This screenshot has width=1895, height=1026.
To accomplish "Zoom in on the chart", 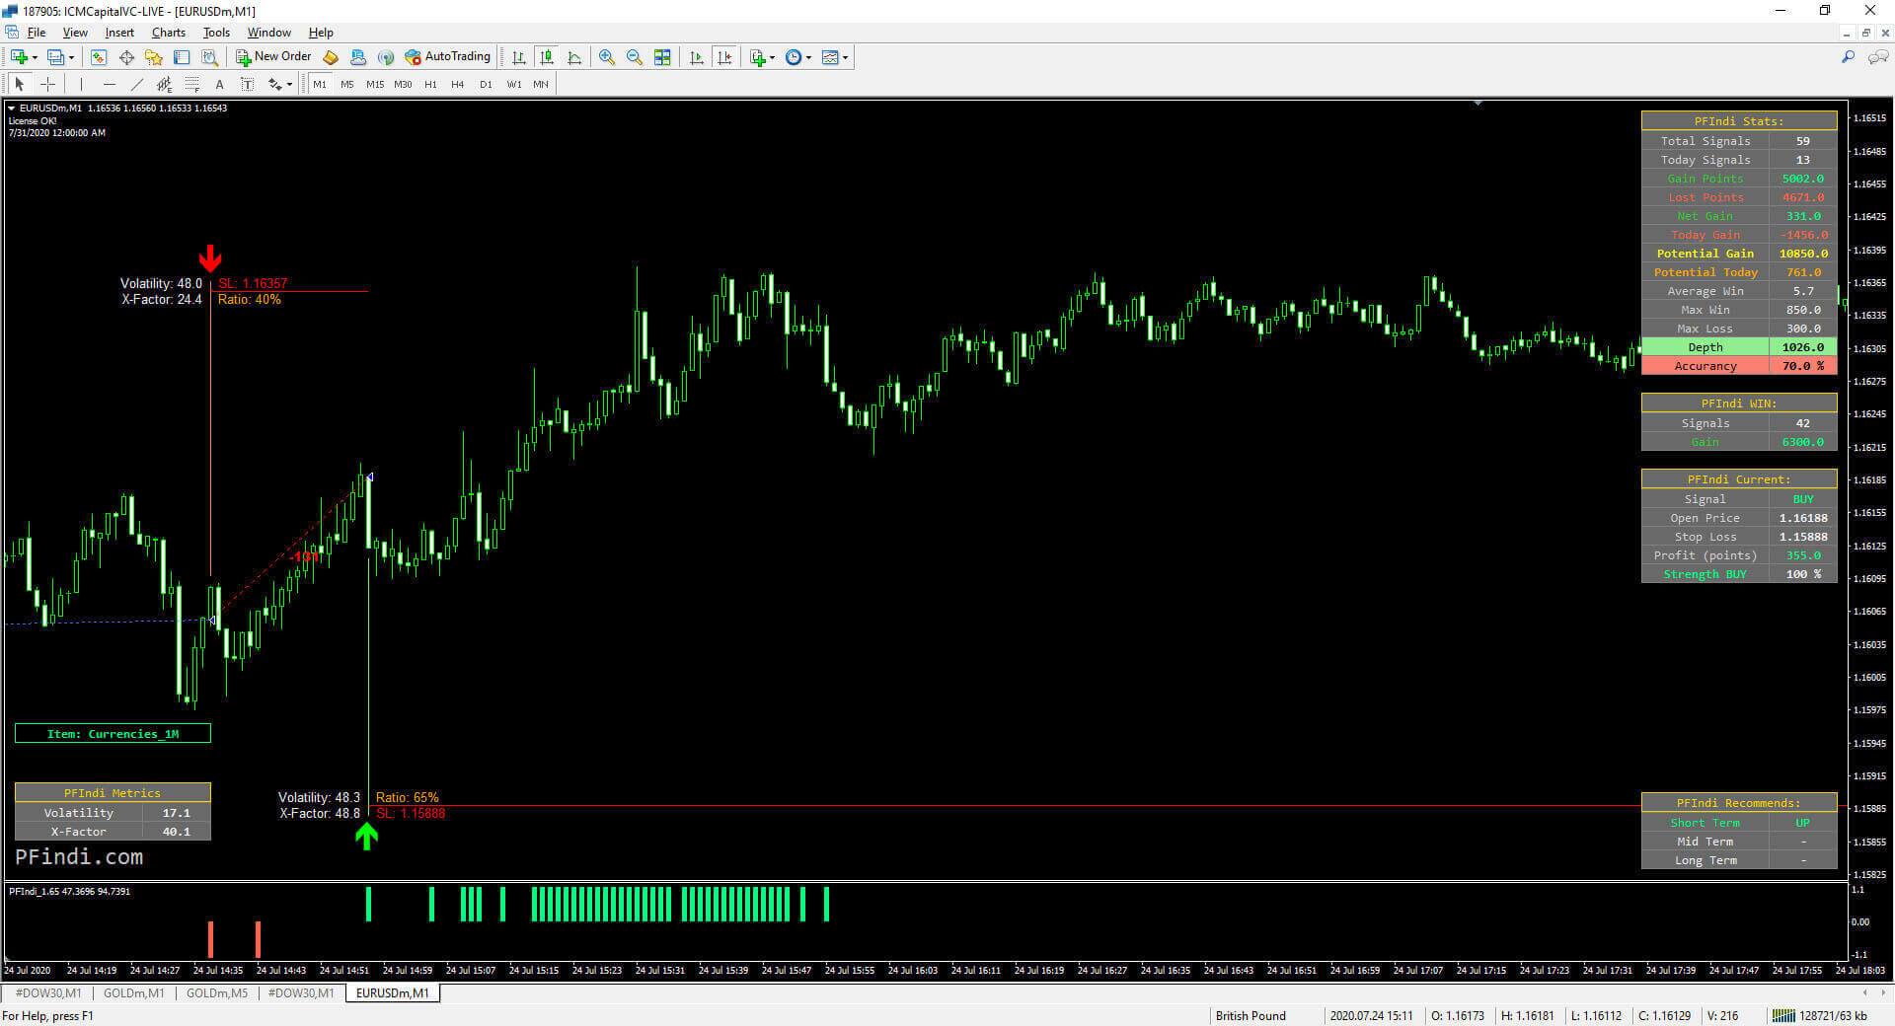I will (x=607, y=57).
